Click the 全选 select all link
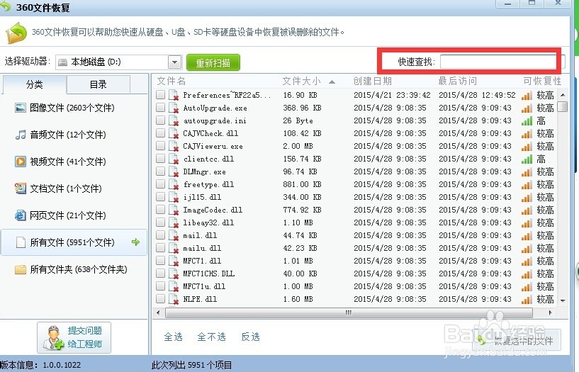Image resolution: width=579 pixels, height=372 pixels. point(173,337)
